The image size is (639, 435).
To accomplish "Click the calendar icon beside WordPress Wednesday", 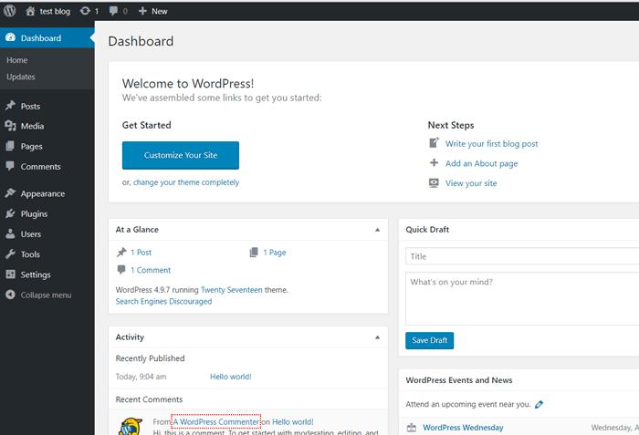I will (x=412, y=428).
